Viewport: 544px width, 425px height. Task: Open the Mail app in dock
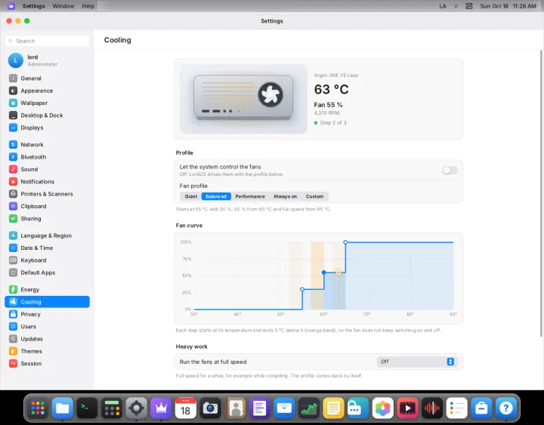tap(284, 408)
